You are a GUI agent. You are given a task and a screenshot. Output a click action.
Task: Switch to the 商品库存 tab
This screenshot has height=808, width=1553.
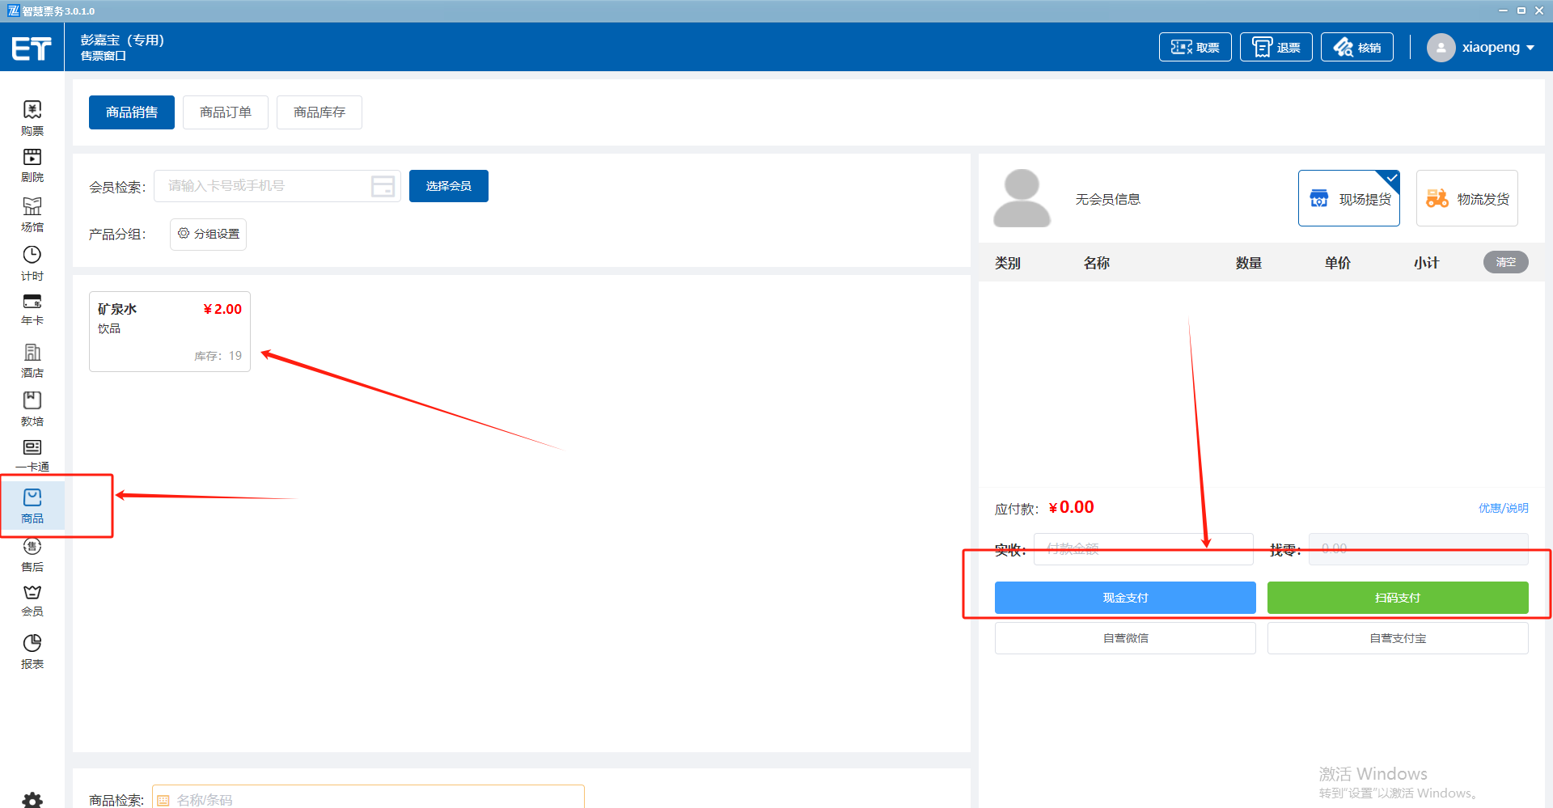click(x=319, y=112)
